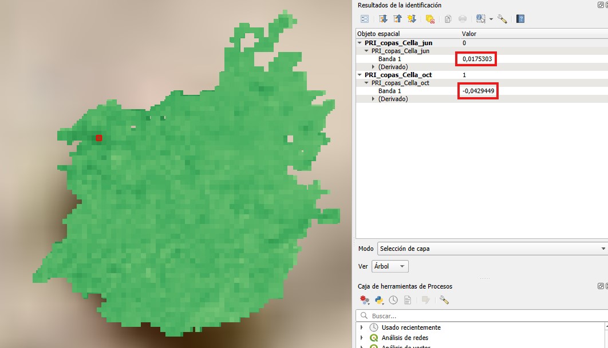608x348 pixels.
Task: Click the 'Valor' column header
Action: pyautogui.click(x=469, y=34)
